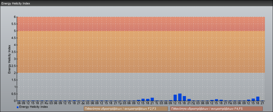Select the bar at 21 on Τρ day
Screen dimensions: 273x112
[x=152, y=99]
